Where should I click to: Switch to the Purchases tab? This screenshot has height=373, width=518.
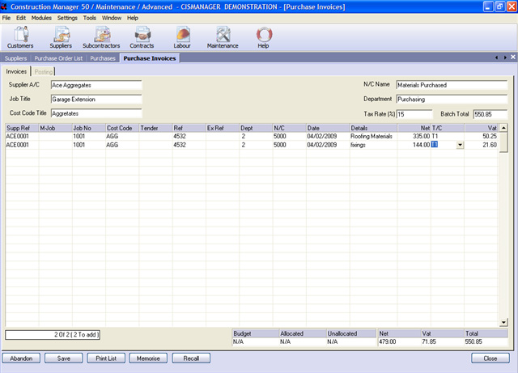click(103, 58)
